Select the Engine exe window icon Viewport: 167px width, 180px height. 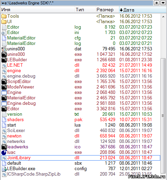pos(4,93)
